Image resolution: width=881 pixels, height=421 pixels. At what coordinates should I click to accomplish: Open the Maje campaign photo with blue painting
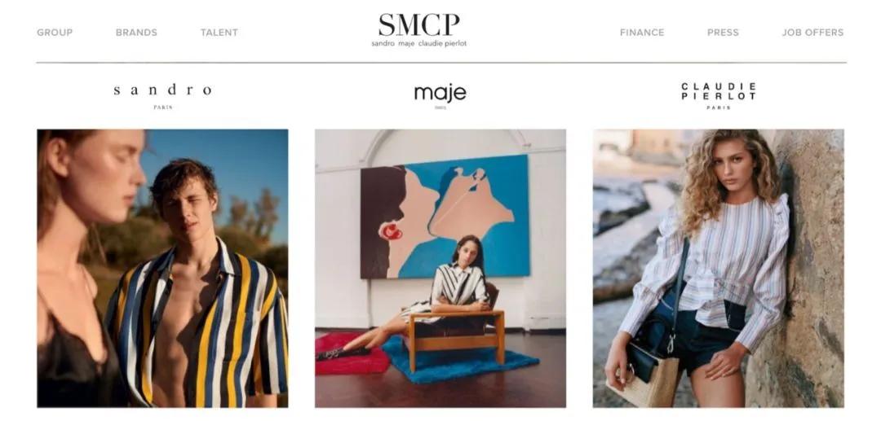(x=440, y=268)
